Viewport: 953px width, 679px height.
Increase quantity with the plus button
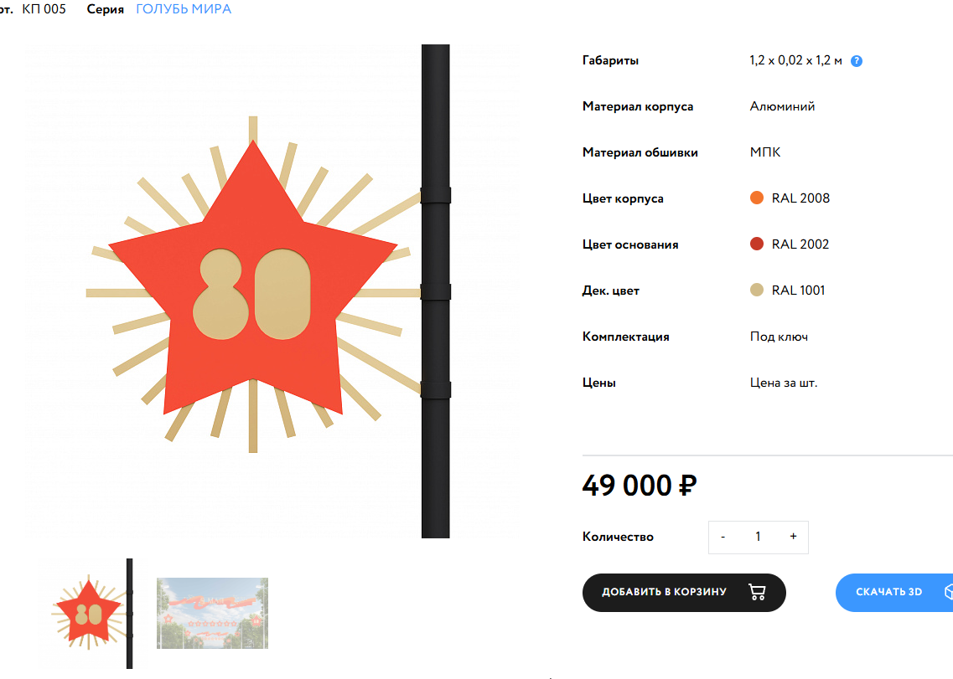coord(793,537)
